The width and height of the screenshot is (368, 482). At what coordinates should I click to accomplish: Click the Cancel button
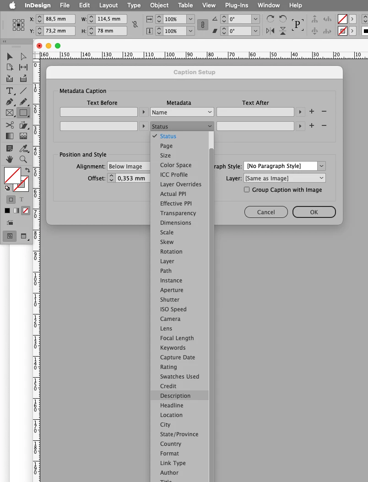pyautogui.click(x=266, y=212)
